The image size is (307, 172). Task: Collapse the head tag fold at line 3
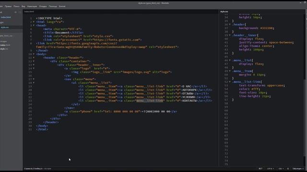coord(34,25)
